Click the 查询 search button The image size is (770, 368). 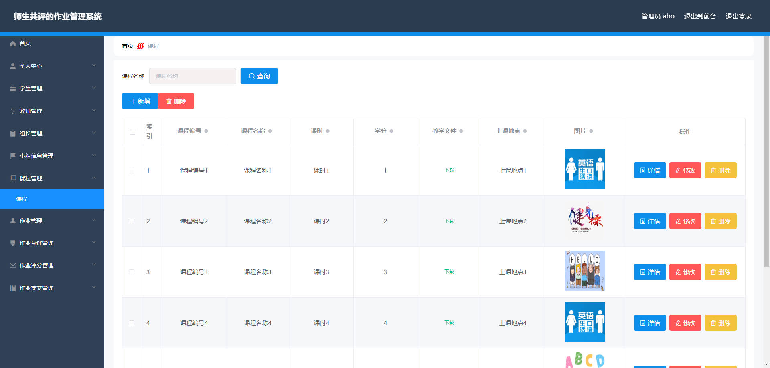259,76
